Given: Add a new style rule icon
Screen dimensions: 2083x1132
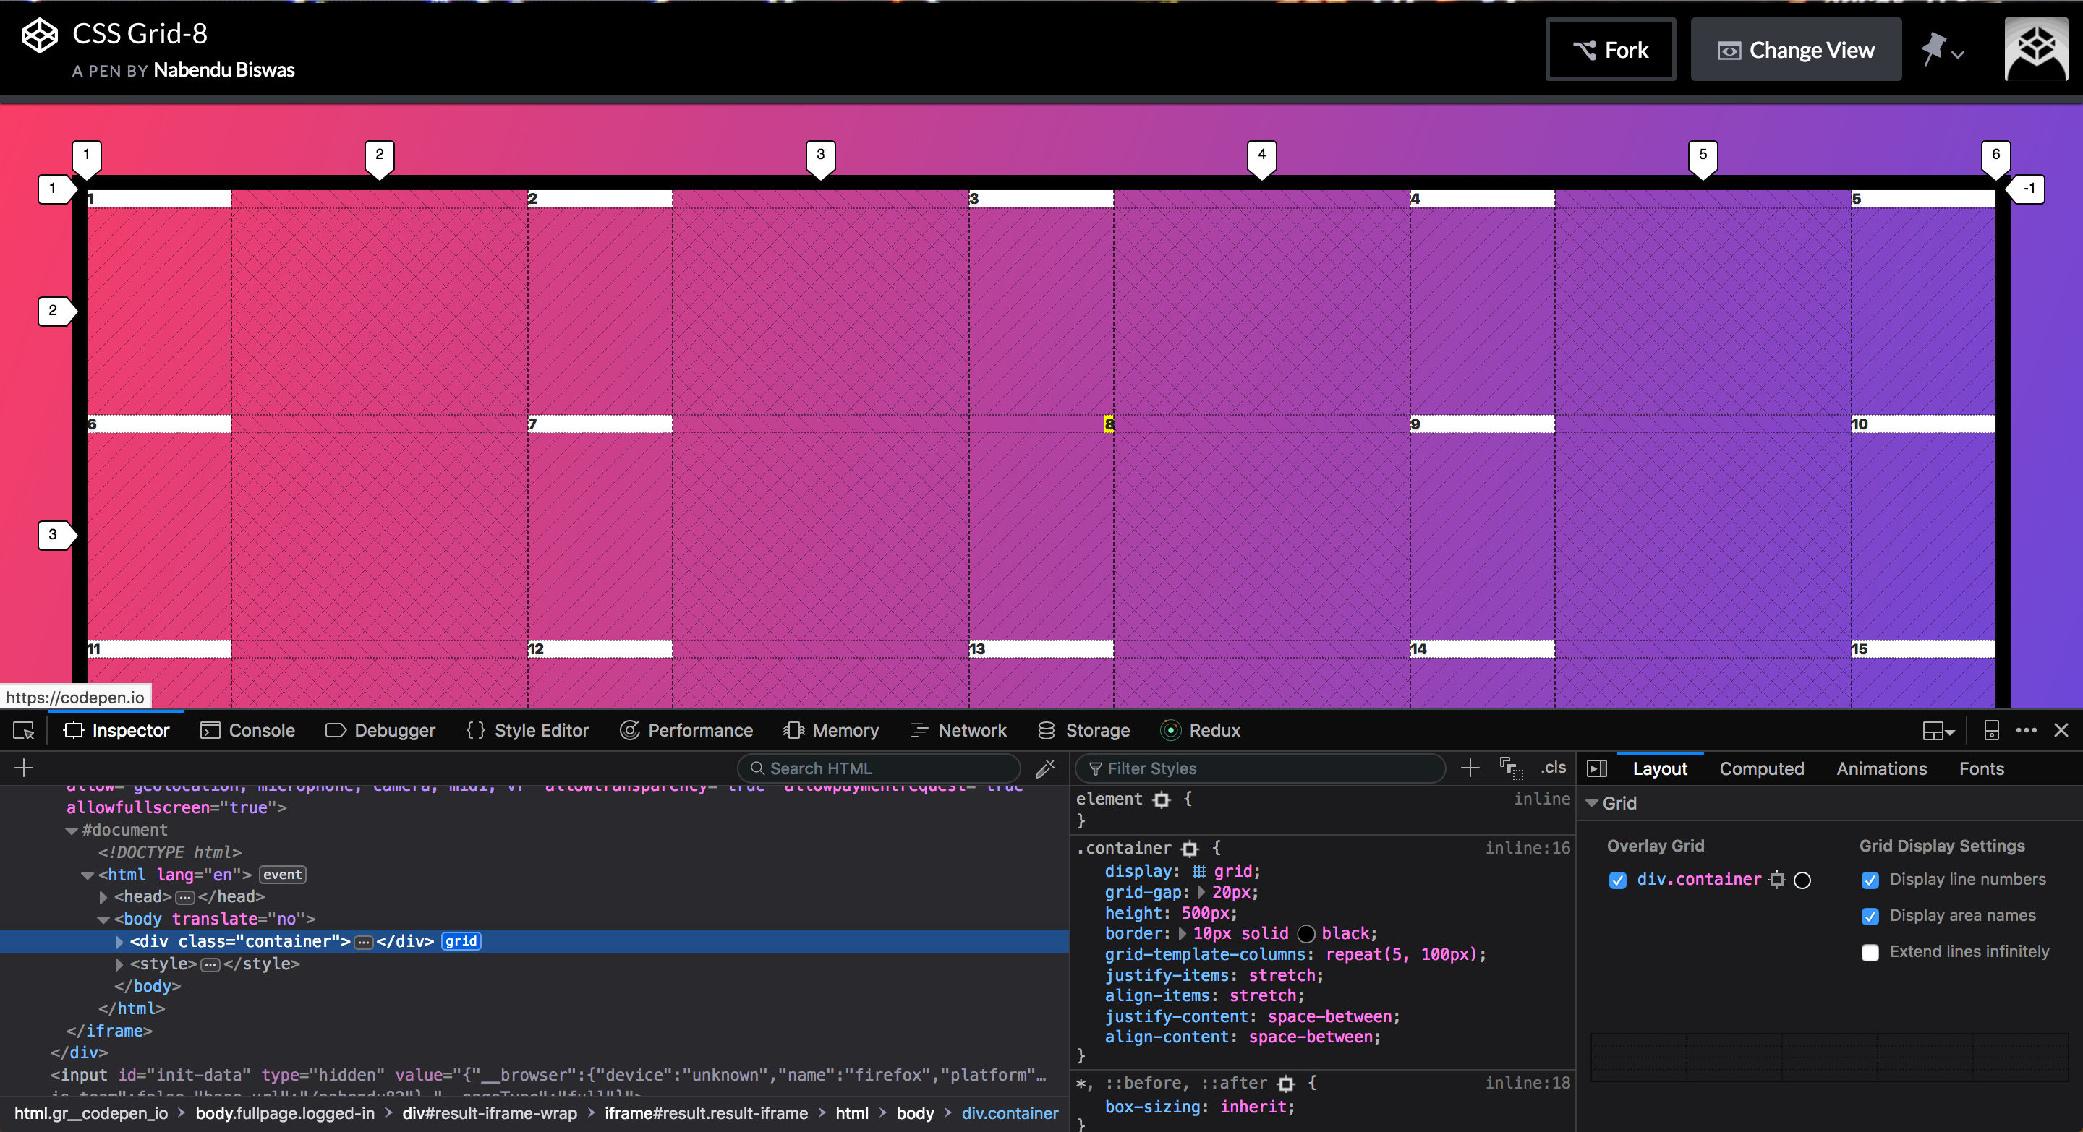Looking at the screenshot, I should click(1470, 768).
